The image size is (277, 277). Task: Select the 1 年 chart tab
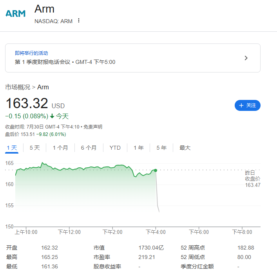tap(139, 148)
